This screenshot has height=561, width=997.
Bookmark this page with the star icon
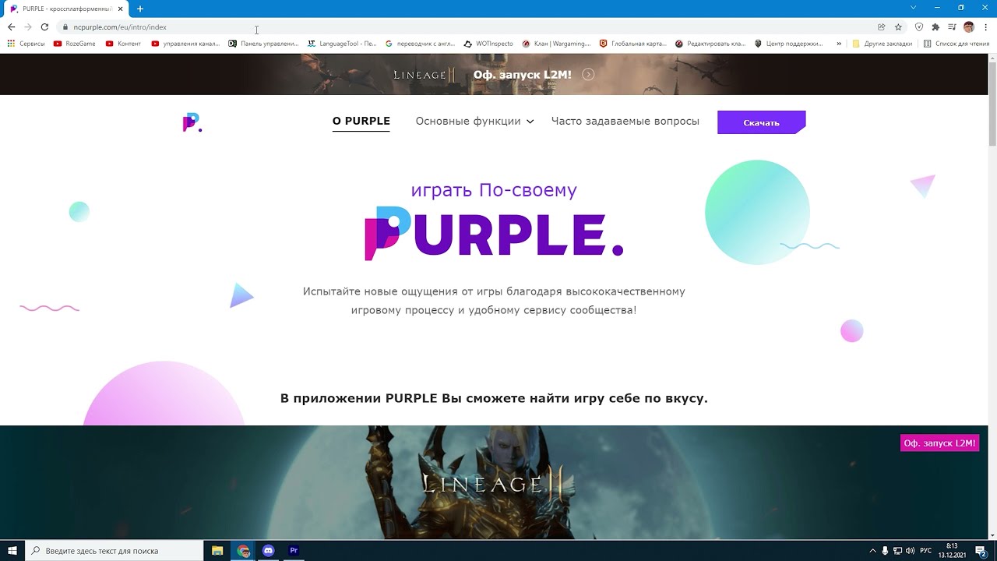[898, 27]
